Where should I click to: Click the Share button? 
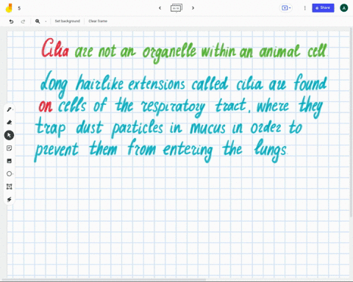pos(323,8)
